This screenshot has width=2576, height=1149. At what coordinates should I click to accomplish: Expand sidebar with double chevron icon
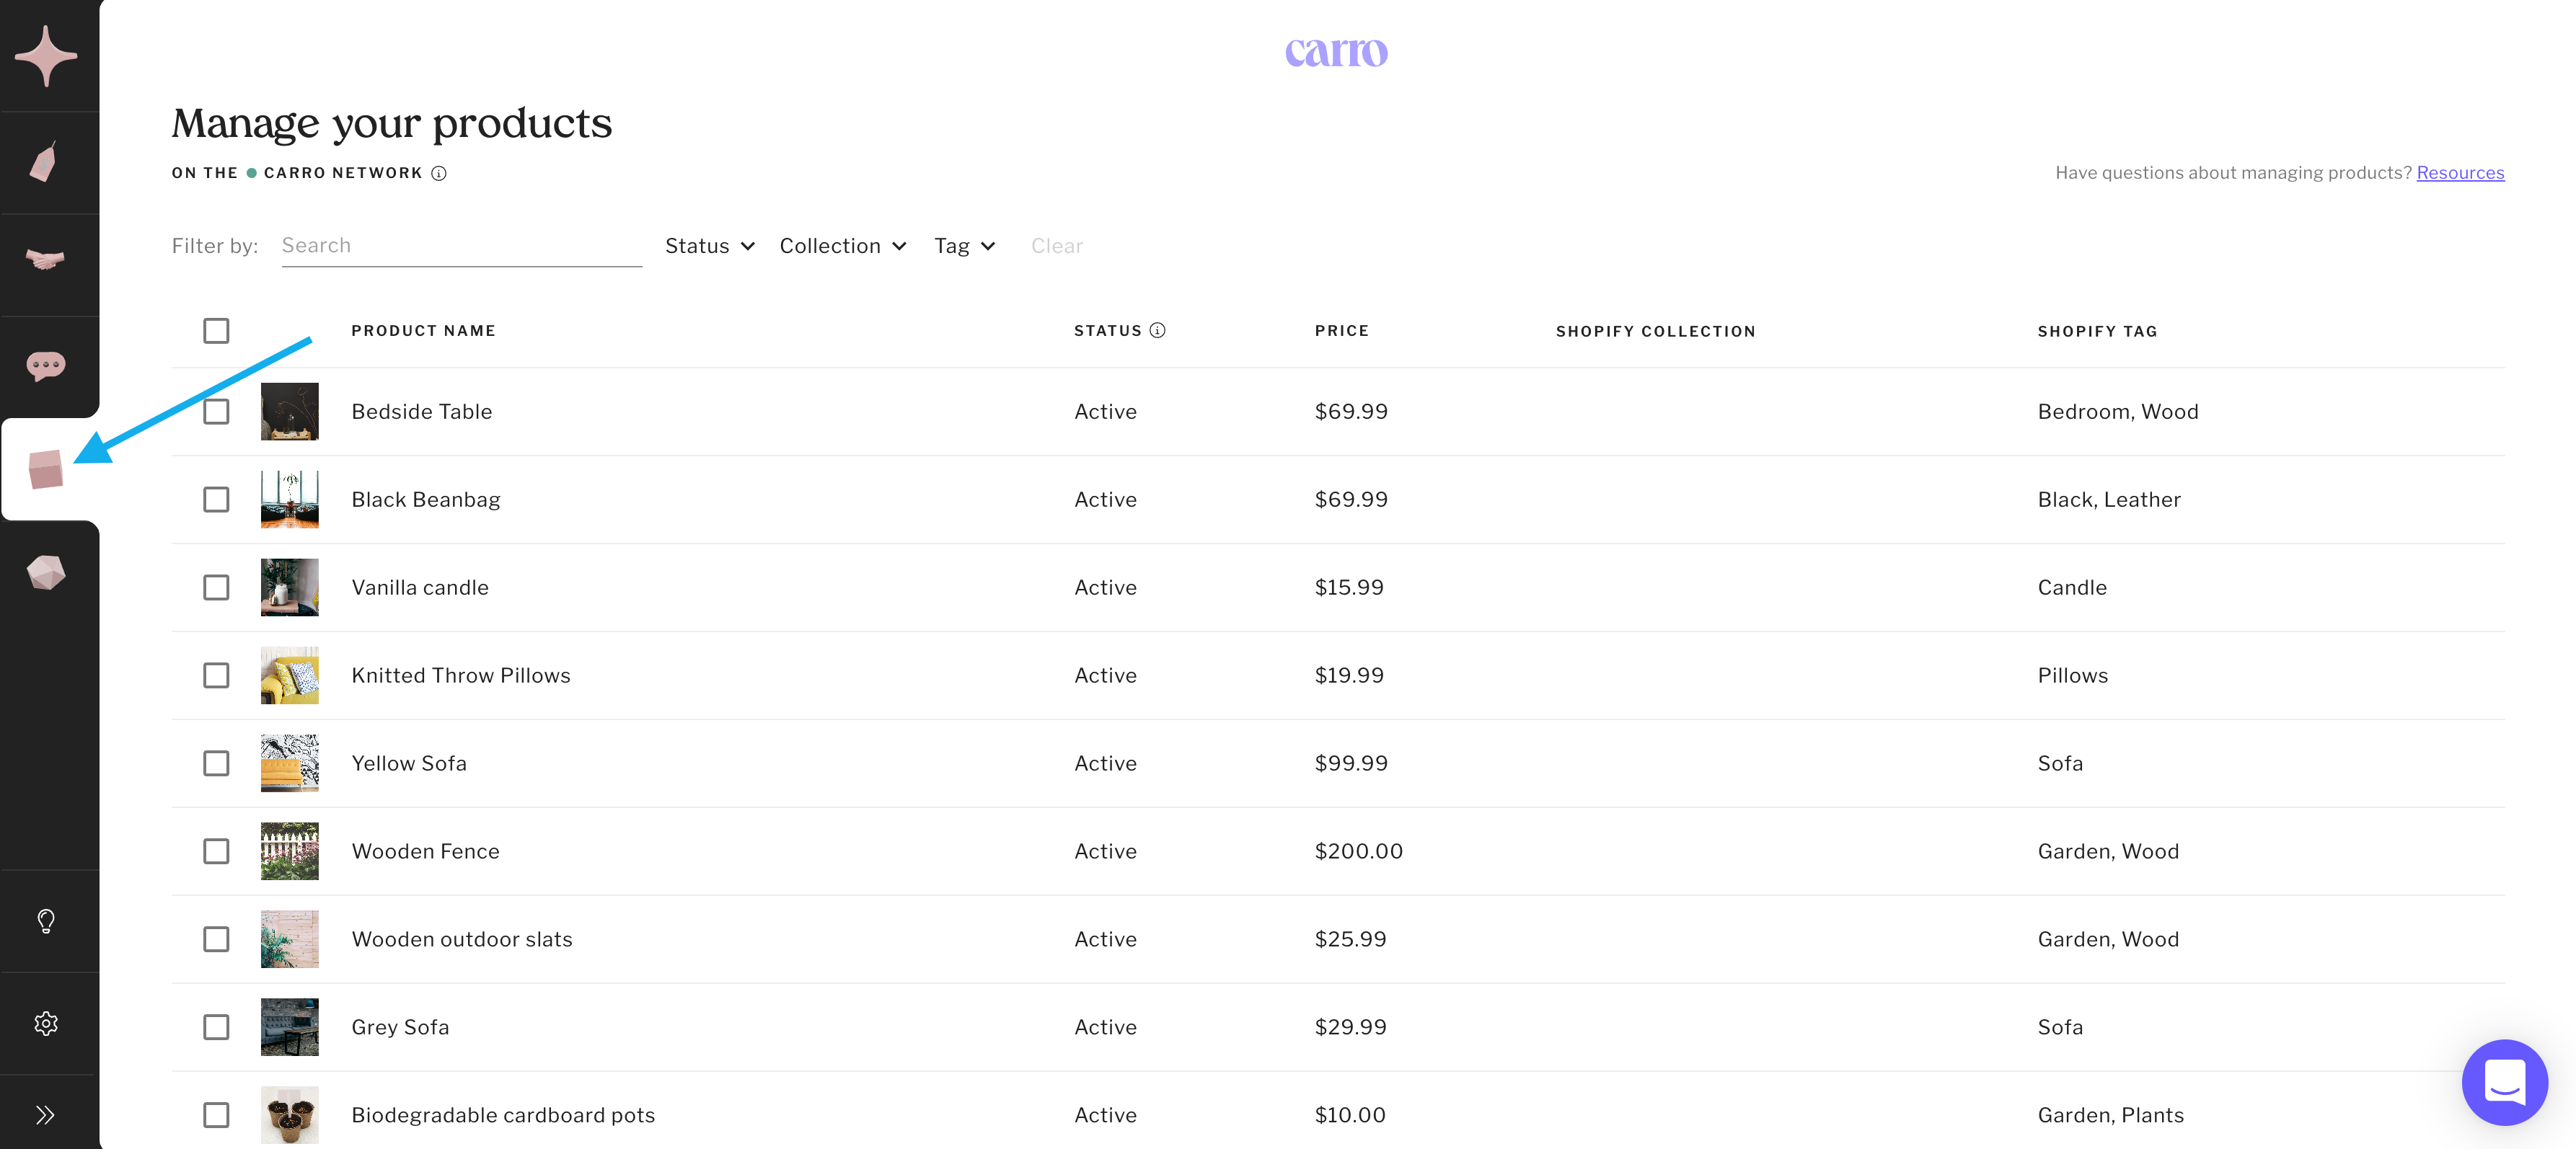[x=46, y=1115]
